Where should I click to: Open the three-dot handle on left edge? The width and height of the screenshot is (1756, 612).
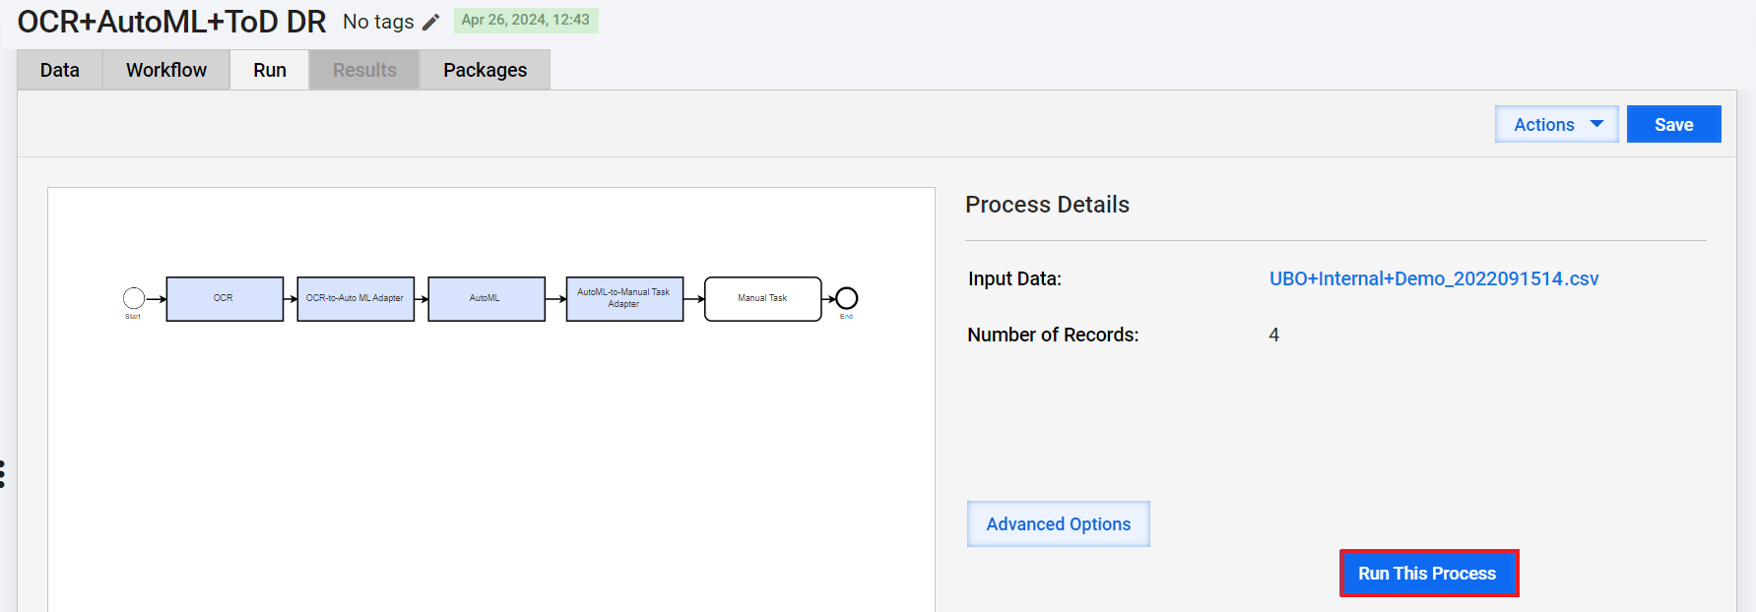[x=3, y=474]
